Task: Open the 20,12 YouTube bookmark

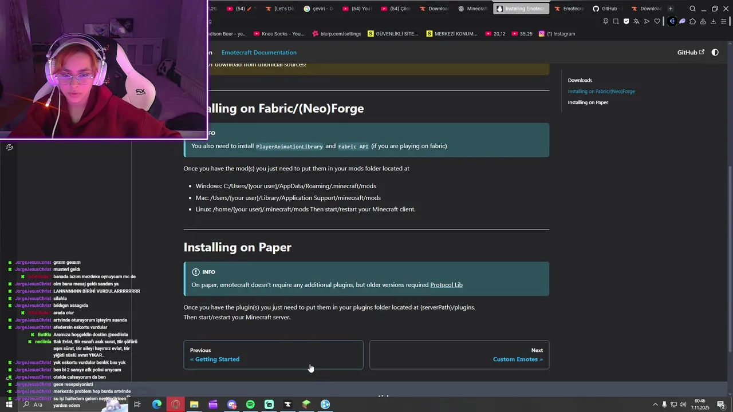Action: pos(495,34)
